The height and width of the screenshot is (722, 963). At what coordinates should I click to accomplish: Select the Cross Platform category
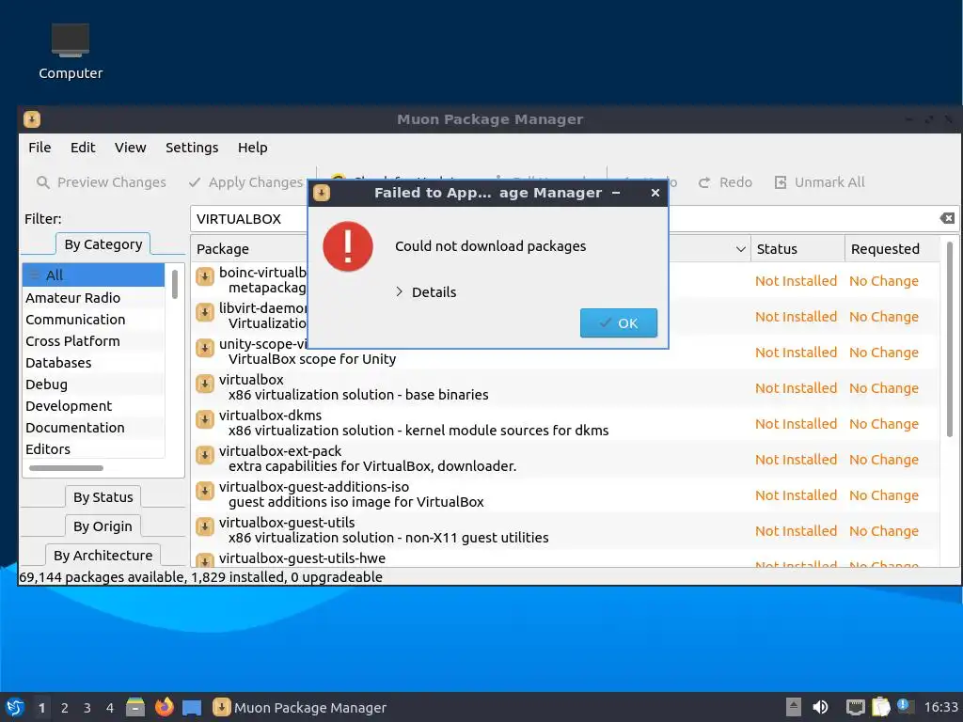tap(93, 340)
